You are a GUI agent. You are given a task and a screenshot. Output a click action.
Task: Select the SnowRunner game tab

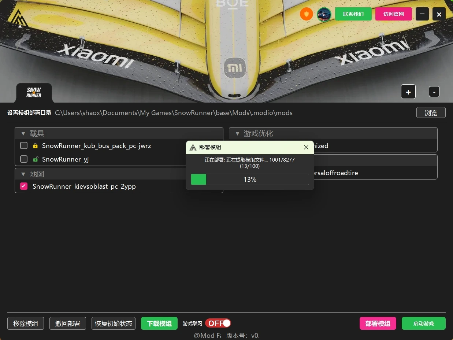(34, 93)
